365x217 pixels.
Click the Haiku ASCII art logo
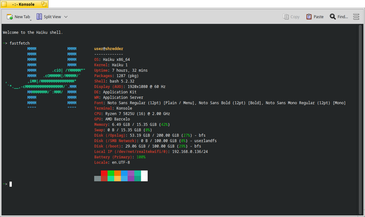pyautogui.click(x=45, y=79)
